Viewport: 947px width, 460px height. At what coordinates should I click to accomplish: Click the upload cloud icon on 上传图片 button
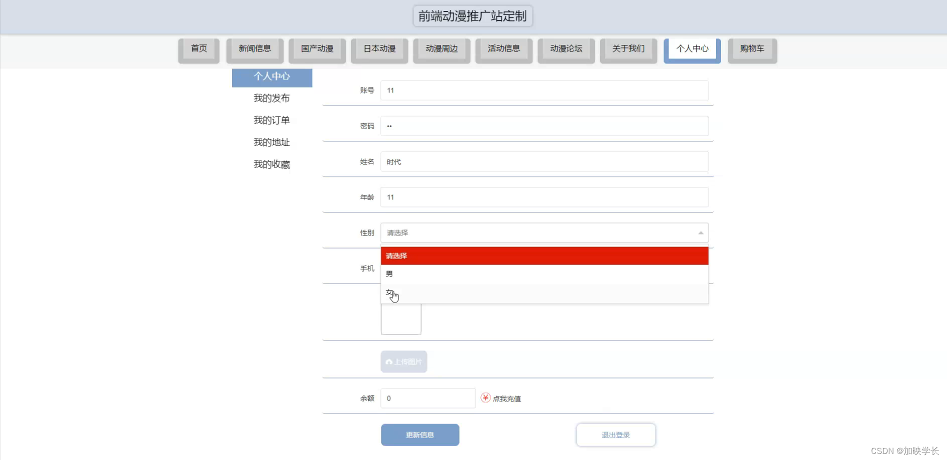tap(389, 361)
